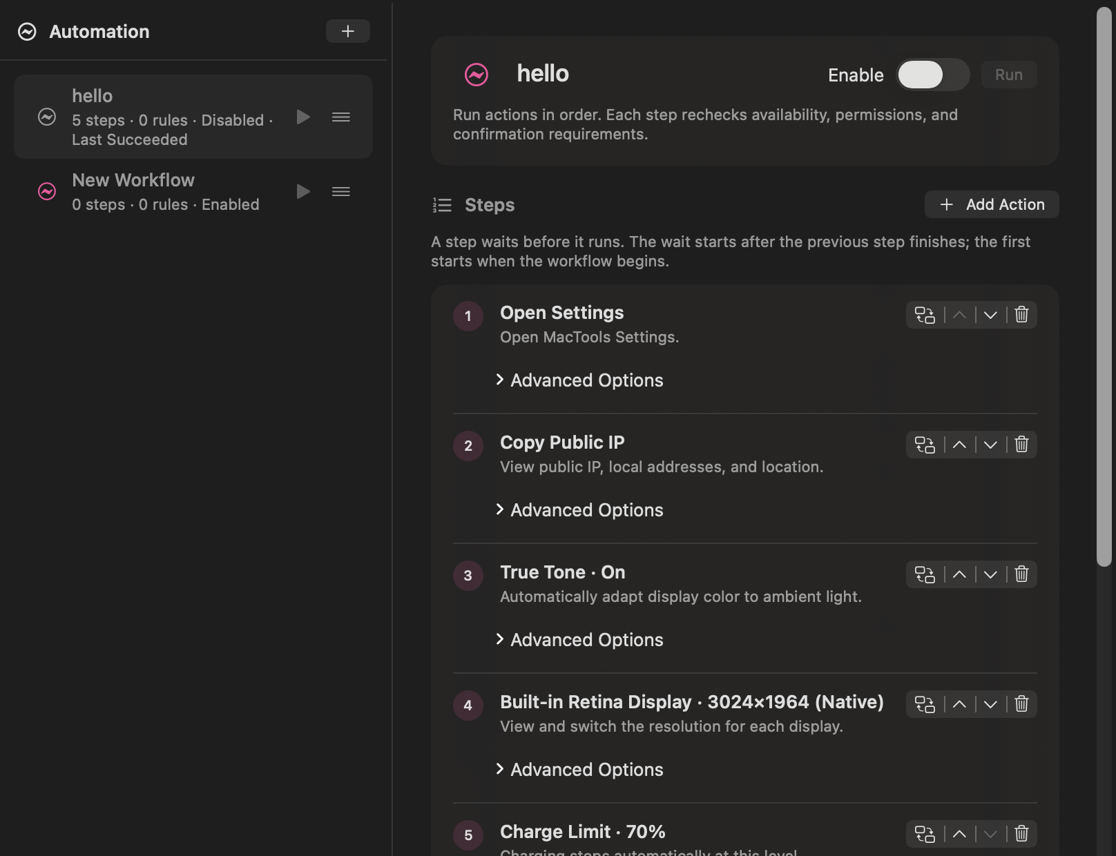Click the Run button in header
The image size is (1116, 856).
coord(1009,75)
